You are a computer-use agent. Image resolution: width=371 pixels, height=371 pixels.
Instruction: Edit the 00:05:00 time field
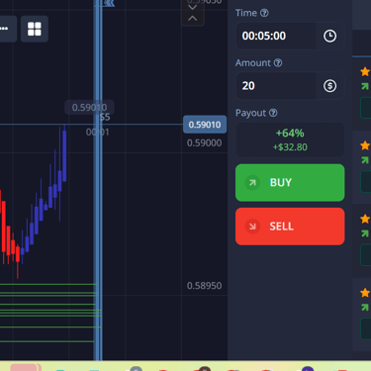click(276, 36)
